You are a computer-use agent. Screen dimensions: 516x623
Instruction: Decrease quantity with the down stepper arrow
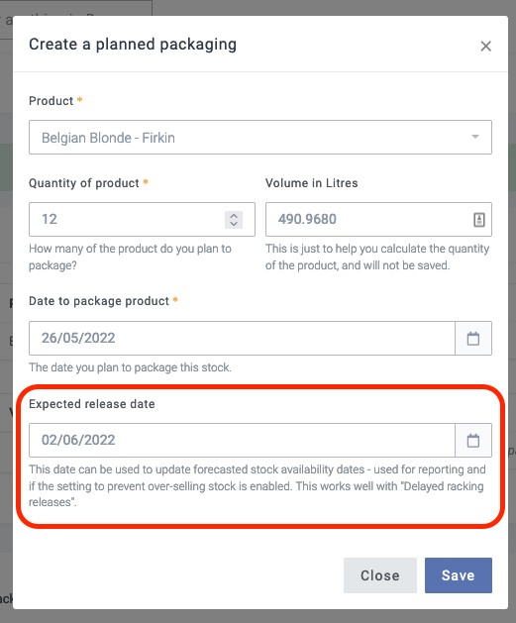234,224
